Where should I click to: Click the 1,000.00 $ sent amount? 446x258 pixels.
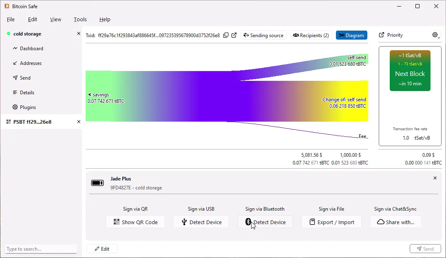350,155
